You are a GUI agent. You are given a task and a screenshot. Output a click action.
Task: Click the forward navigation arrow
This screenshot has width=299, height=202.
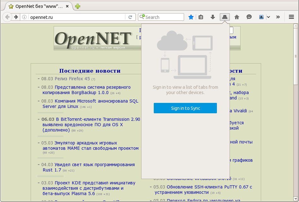point(15,17)
